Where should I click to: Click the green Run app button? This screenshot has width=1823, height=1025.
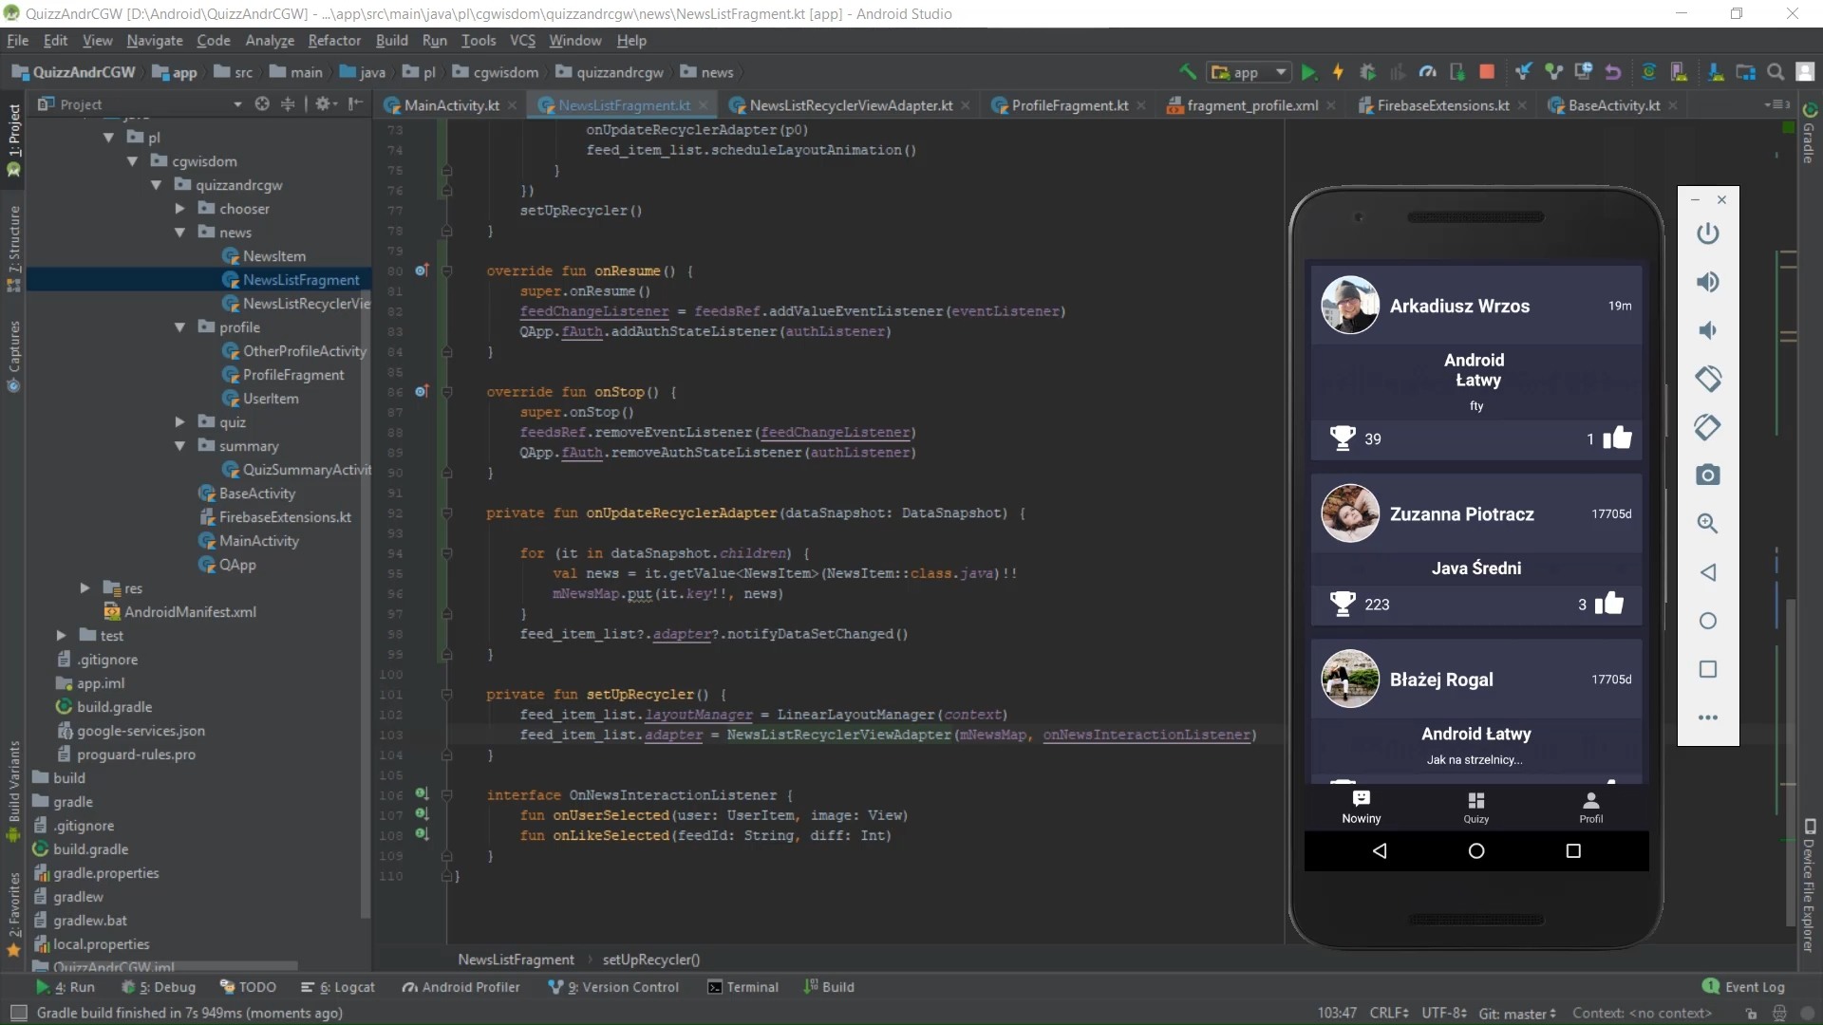coord(1308,72)
